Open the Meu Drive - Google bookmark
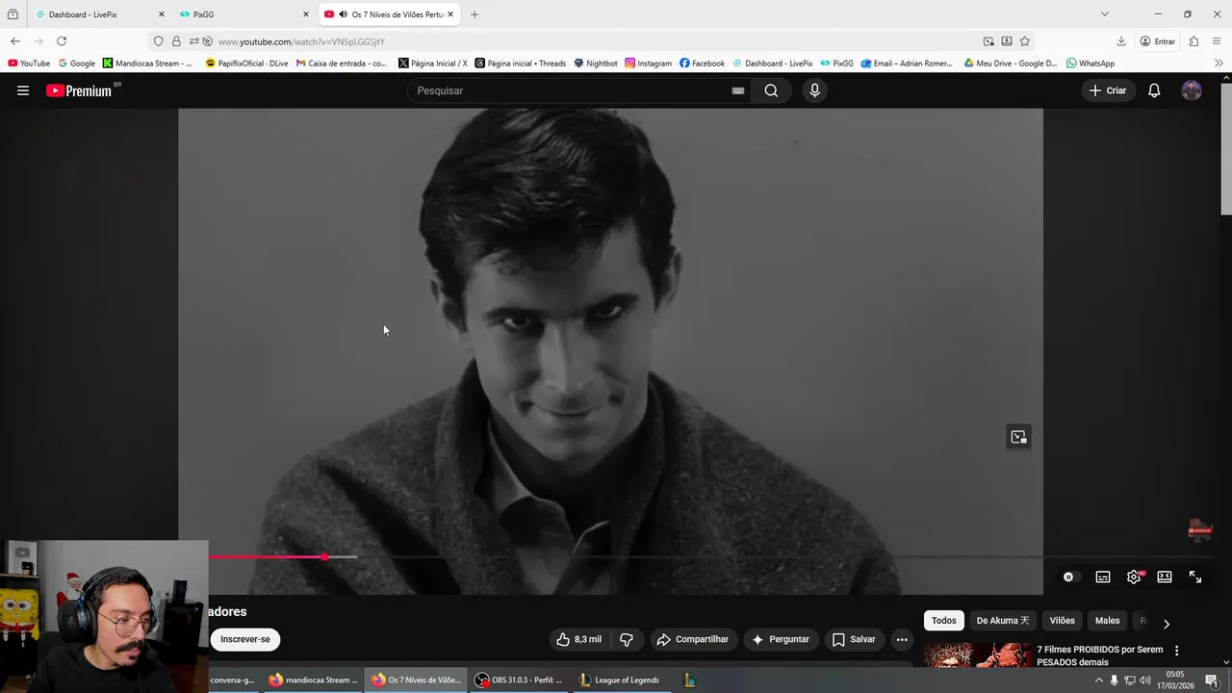1232x693 pixels. [x=1010, y=64]
